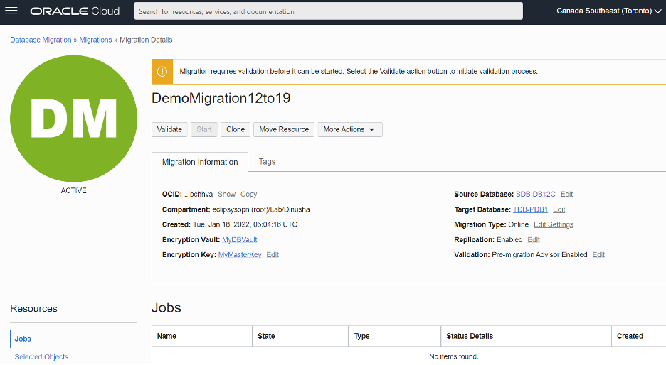Copy the OCID value
Screen dimensions: 666x365
[x=248, y=194]
